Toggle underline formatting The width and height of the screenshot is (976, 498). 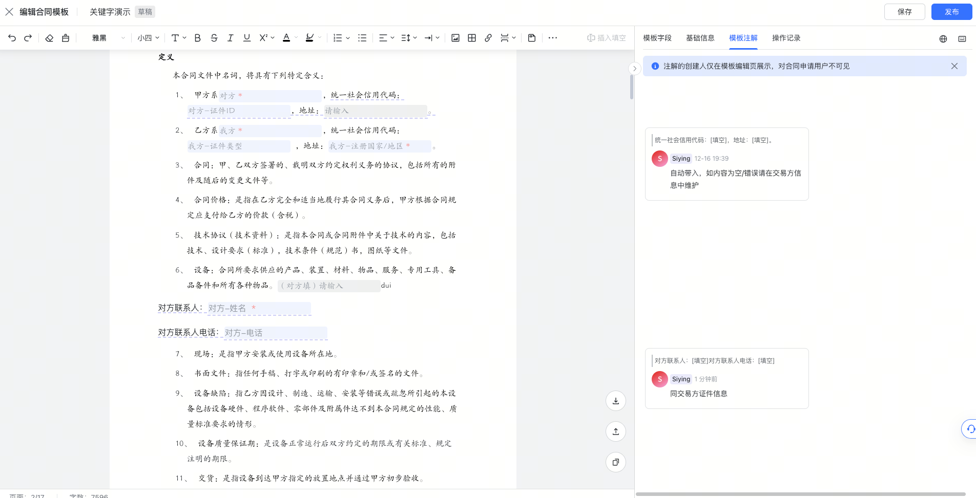click(246, 37)
